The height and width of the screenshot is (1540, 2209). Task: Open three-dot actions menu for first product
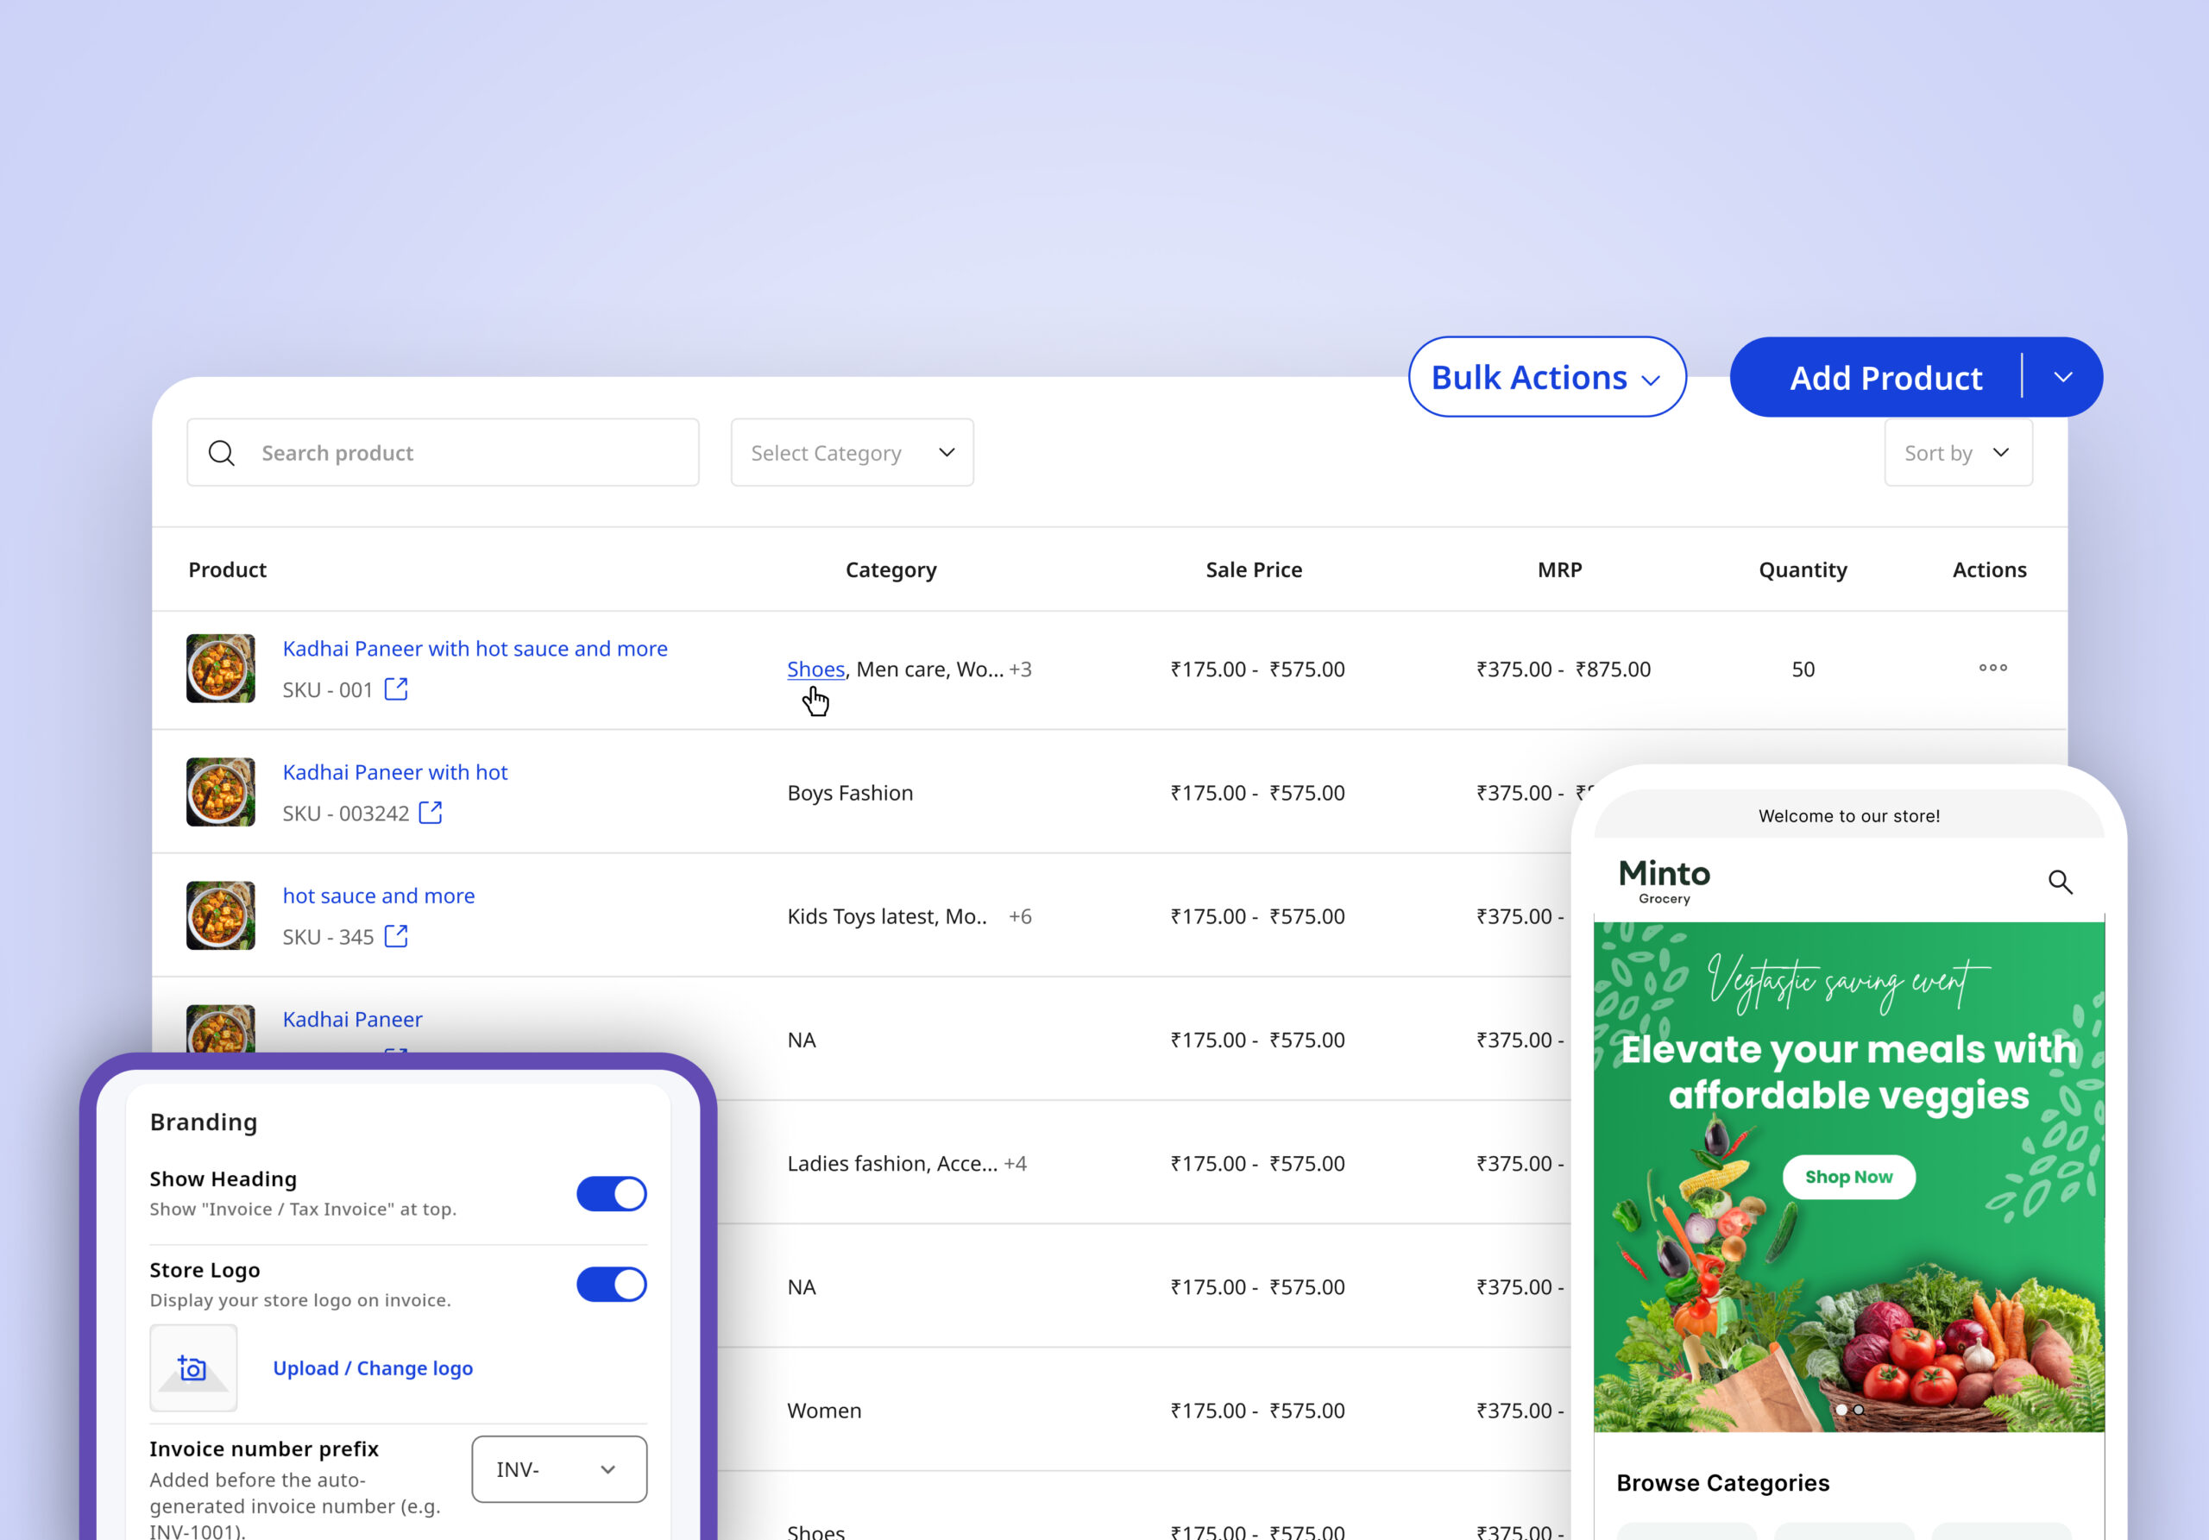(x=1992, y=668)
